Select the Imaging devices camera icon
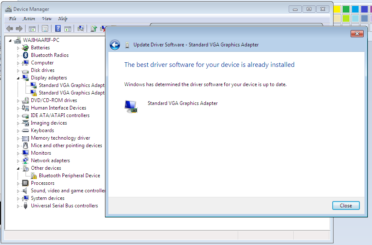Viewport: 372px width, 245px height. pyautogui.click(x=26, y=123)
